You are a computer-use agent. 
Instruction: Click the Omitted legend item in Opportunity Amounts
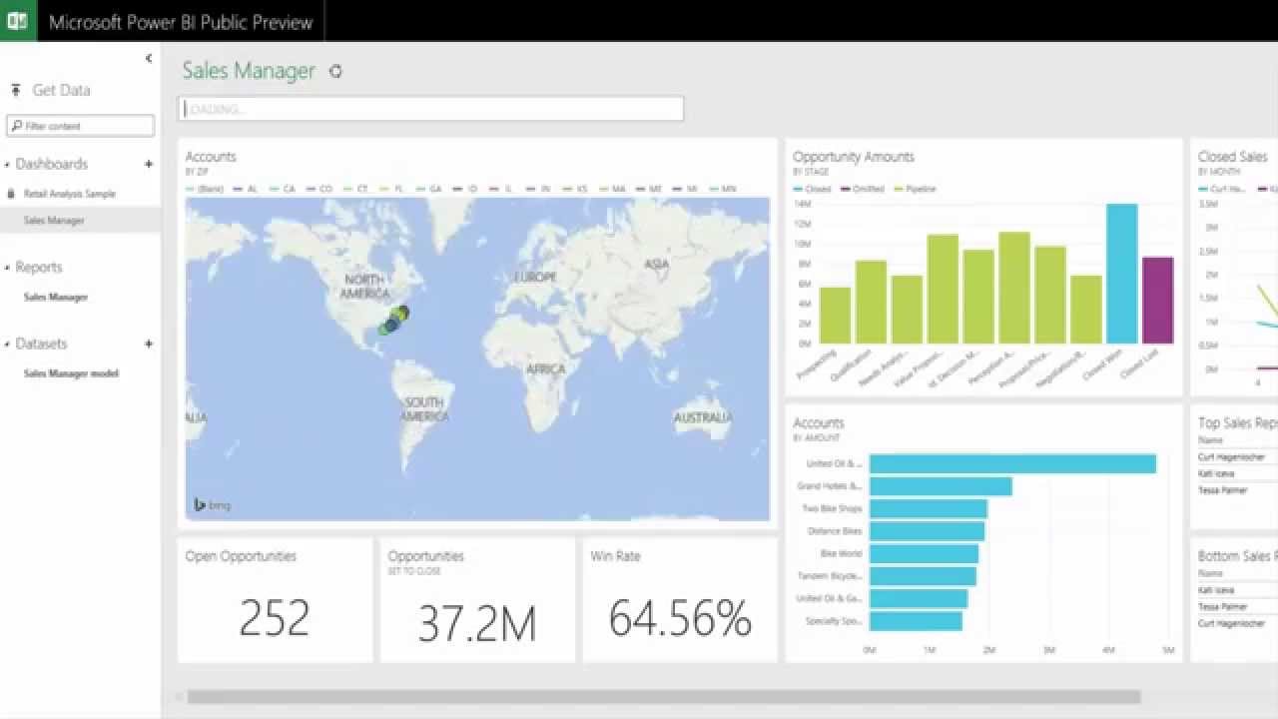[x=863, y=189]
